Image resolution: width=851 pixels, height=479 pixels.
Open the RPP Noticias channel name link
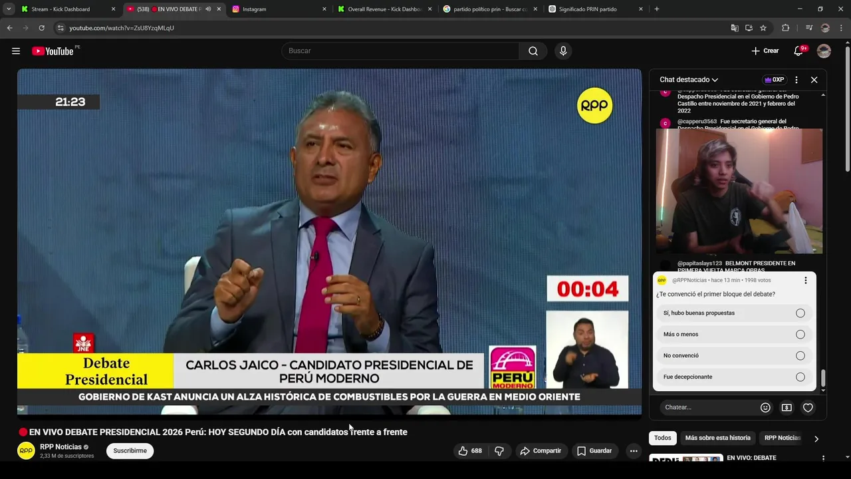[x=61, y=447]
